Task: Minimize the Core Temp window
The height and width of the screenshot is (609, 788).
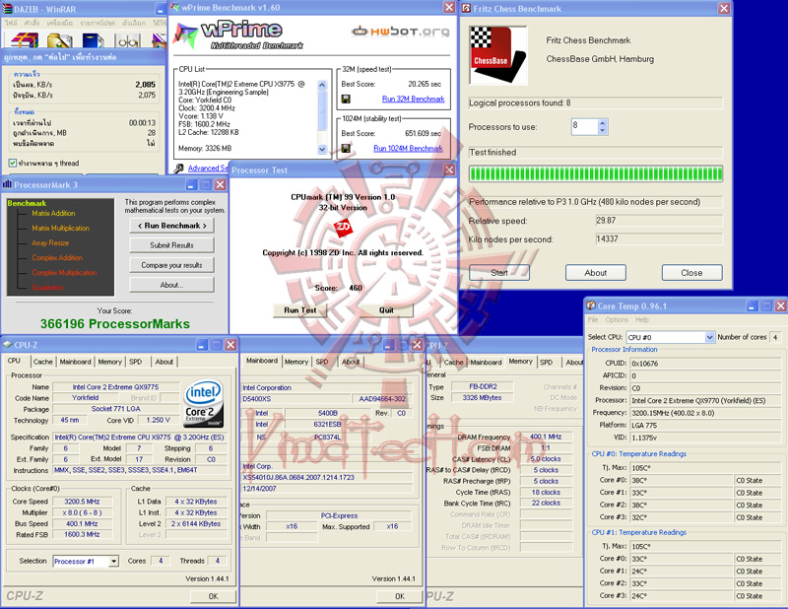Action: tap(753, 305)
